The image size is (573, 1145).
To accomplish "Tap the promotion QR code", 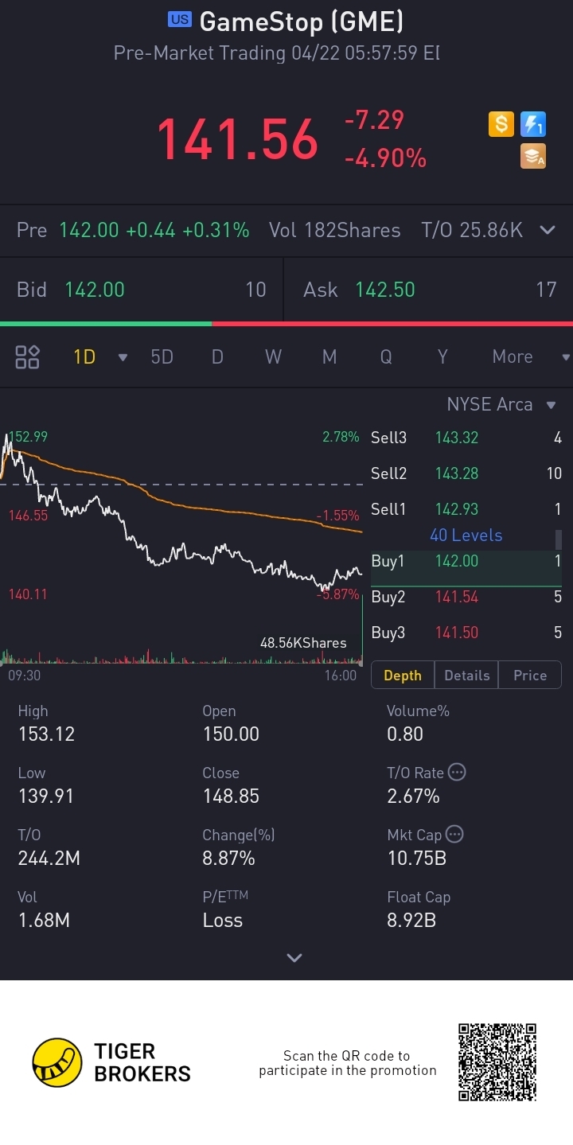I will pos(497,1062).
